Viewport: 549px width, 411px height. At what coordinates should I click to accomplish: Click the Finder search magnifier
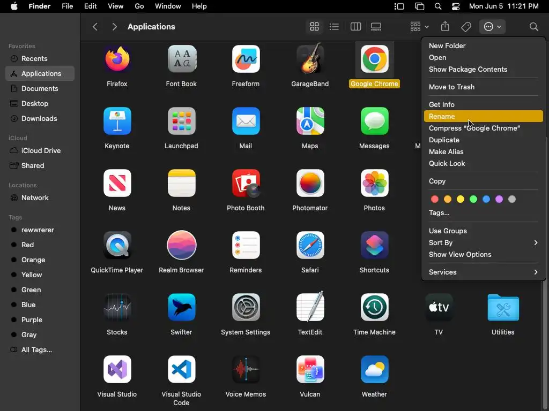click(533, 27)
